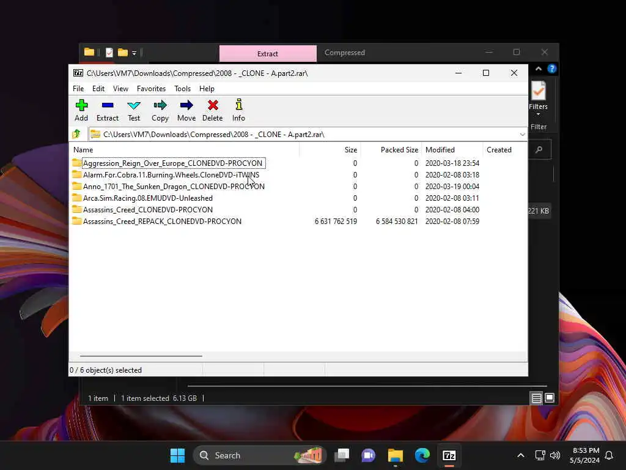Open the Filters icon in Explorer
This screenshot has height=470, width=626.
pos(538,91)
